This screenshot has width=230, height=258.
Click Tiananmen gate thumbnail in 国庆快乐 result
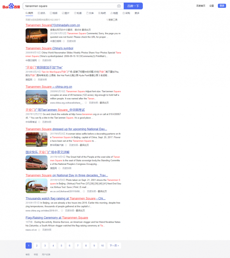coord(37,163)
